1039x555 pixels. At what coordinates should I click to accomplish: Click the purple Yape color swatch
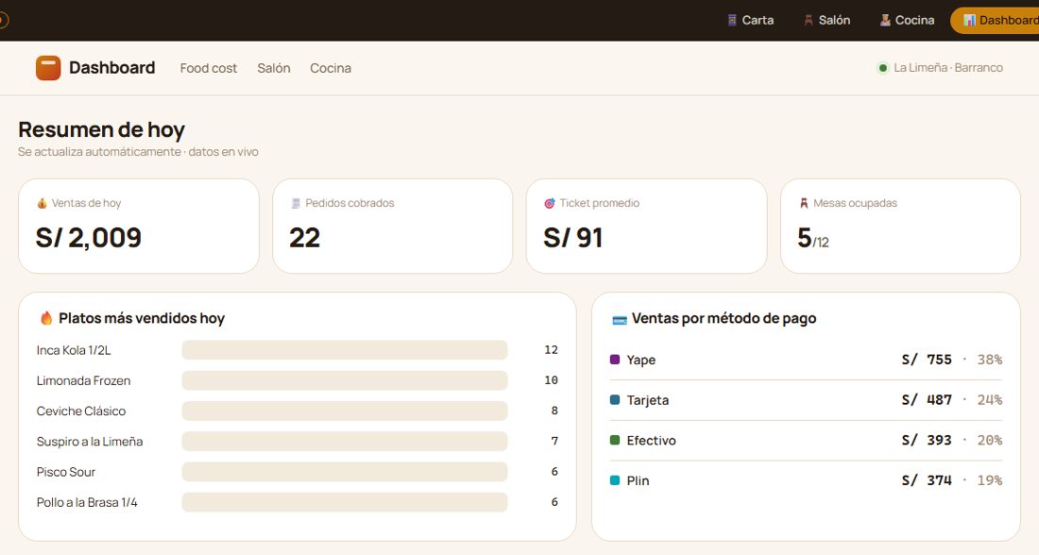[x=615, y=360]
